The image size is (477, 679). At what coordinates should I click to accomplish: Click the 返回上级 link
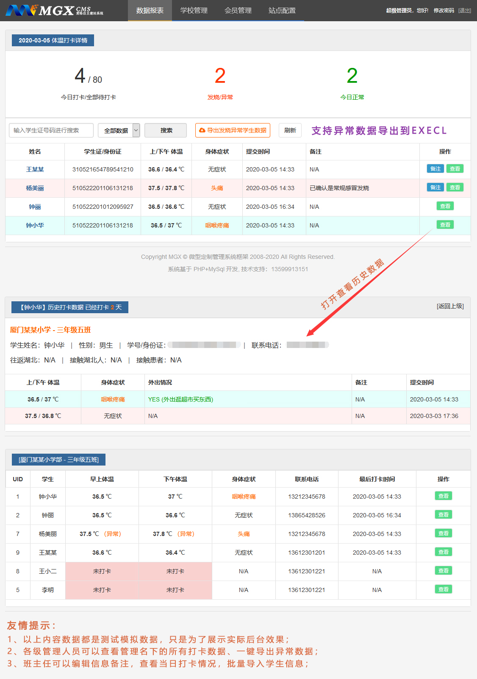[x=450, y=306]
